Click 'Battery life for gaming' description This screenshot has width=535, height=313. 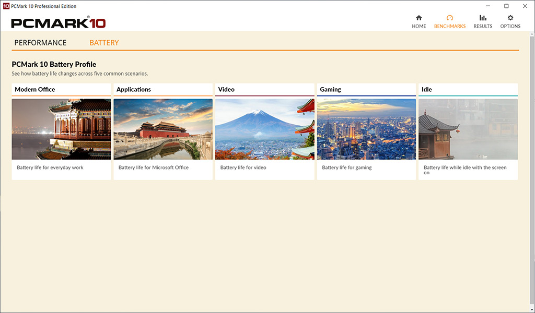347,167
